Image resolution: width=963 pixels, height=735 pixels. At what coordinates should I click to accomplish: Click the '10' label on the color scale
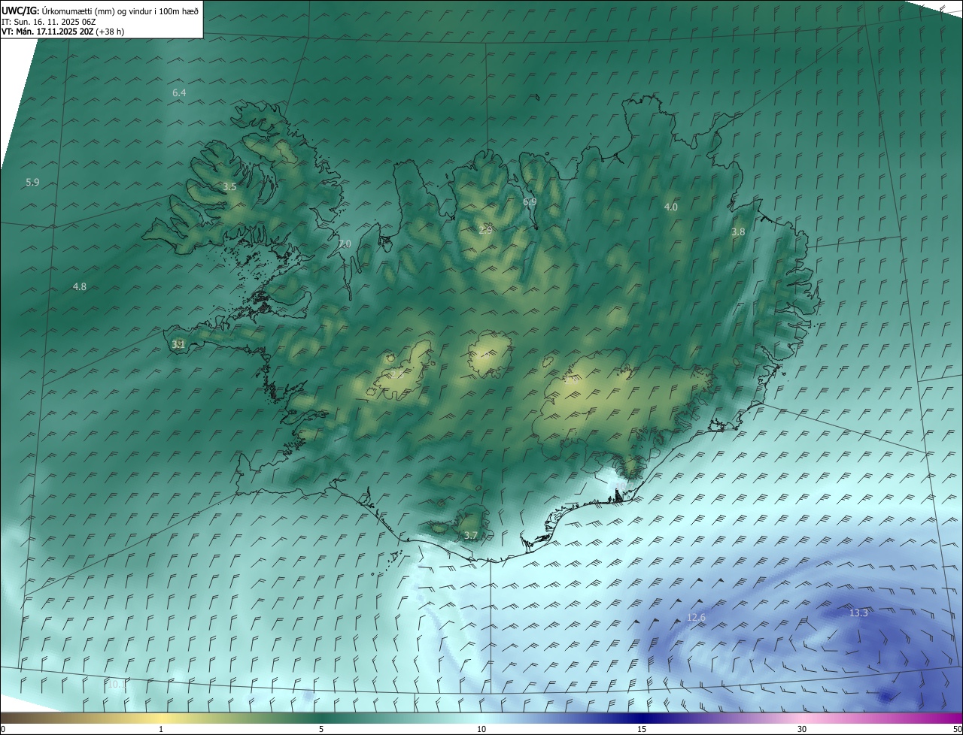click(x=481, y=729)
